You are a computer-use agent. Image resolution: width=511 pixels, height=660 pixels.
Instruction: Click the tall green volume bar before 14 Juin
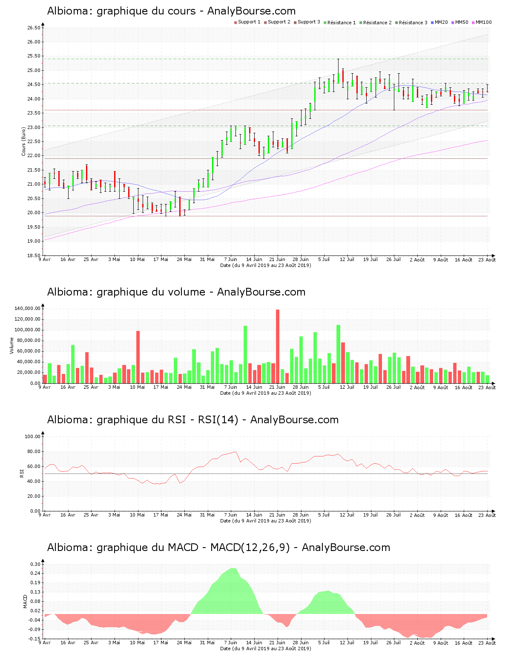(245, 354)
